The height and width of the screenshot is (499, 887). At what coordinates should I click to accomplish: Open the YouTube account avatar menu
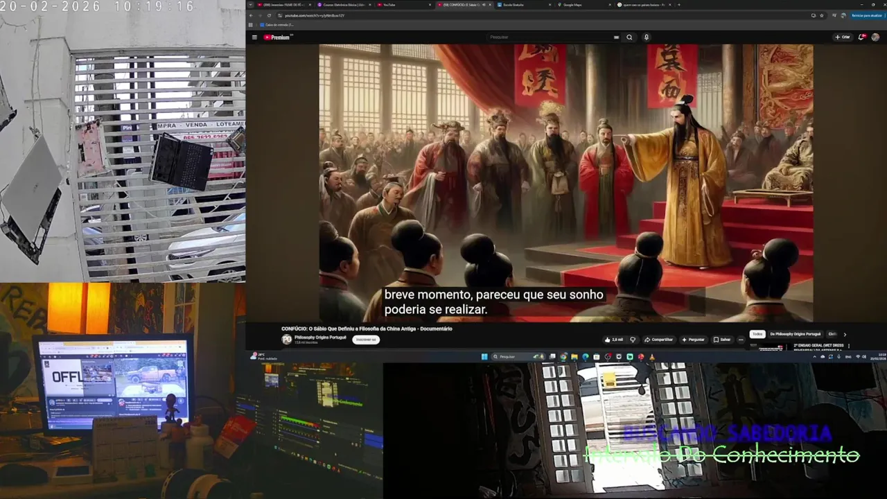point(876,37)
